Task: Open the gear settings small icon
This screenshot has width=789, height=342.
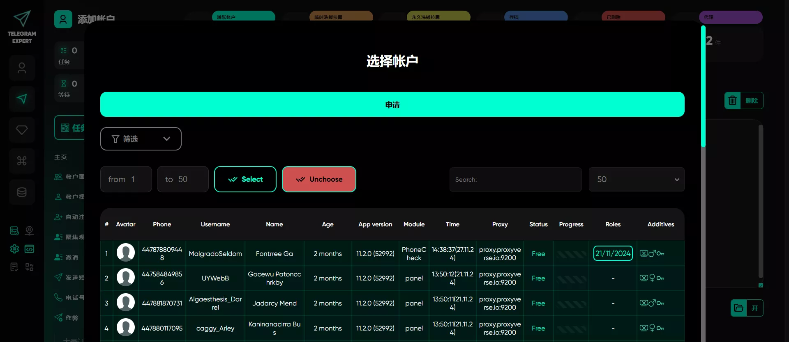Action: click(14, 249)
